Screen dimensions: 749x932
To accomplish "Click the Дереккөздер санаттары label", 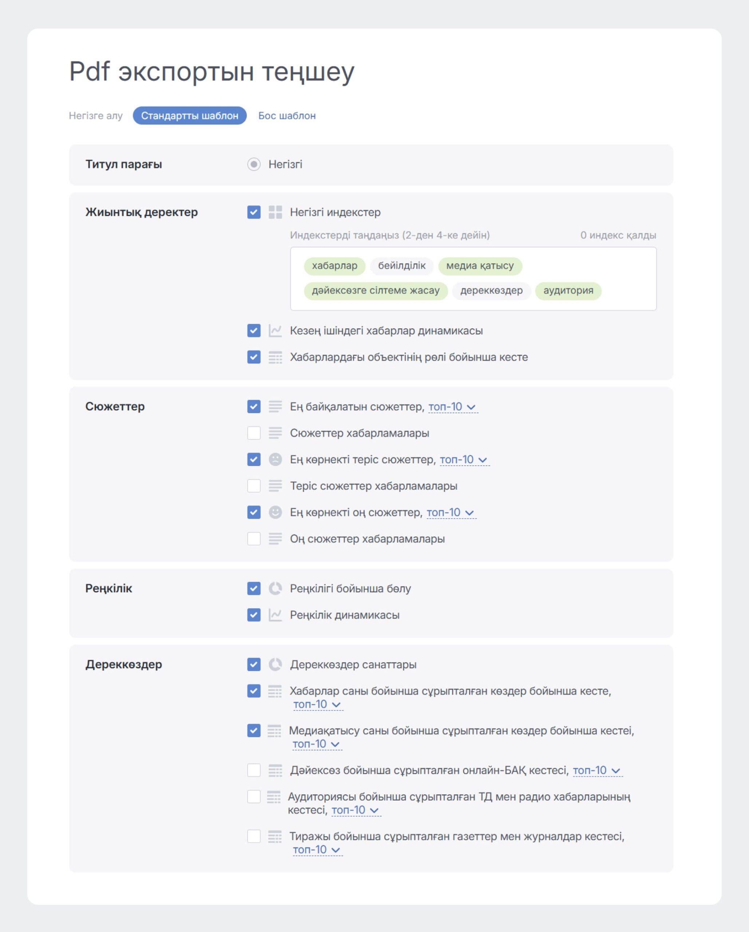I will [x=353, y=665].
